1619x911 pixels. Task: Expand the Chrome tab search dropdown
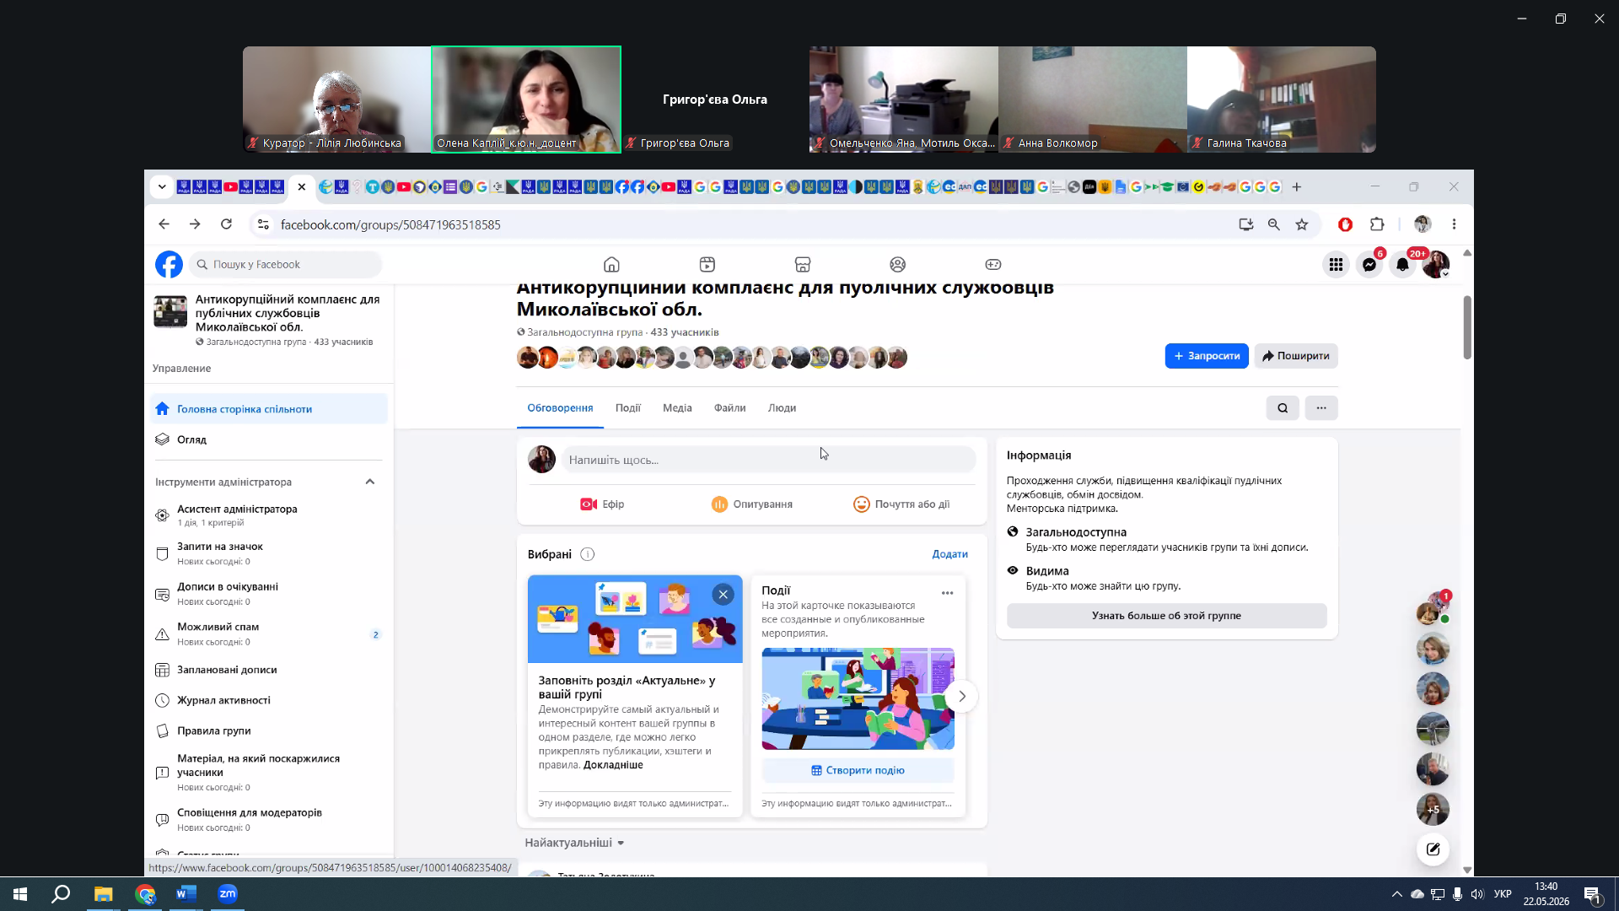(162, 186)
